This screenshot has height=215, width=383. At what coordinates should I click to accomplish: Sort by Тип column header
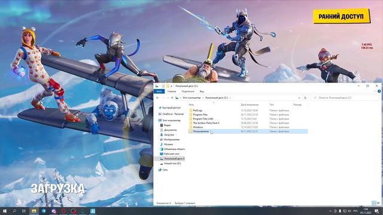[x=272, y=105]
